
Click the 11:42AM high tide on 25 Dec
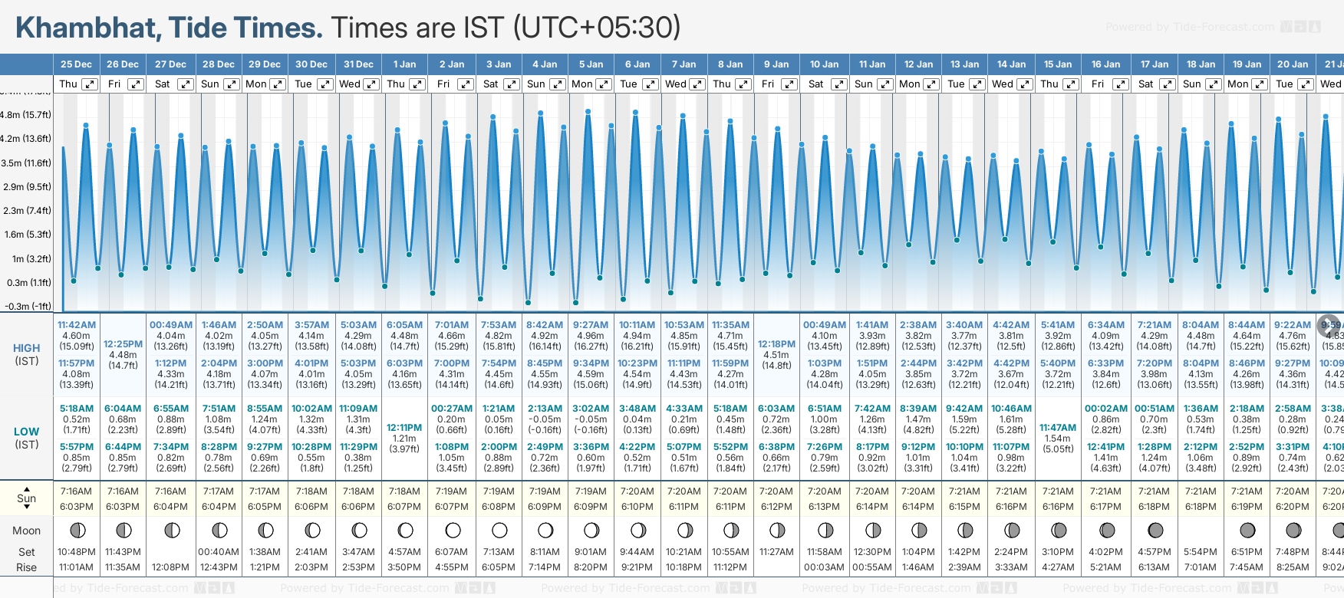tap(77, 325)
